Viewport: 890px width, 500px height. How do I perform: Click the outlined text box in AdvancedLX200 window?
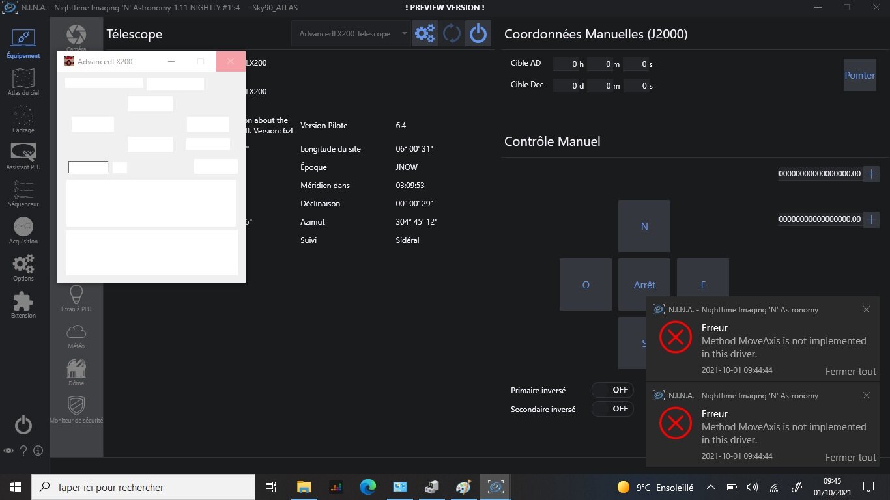click(89, 167)
